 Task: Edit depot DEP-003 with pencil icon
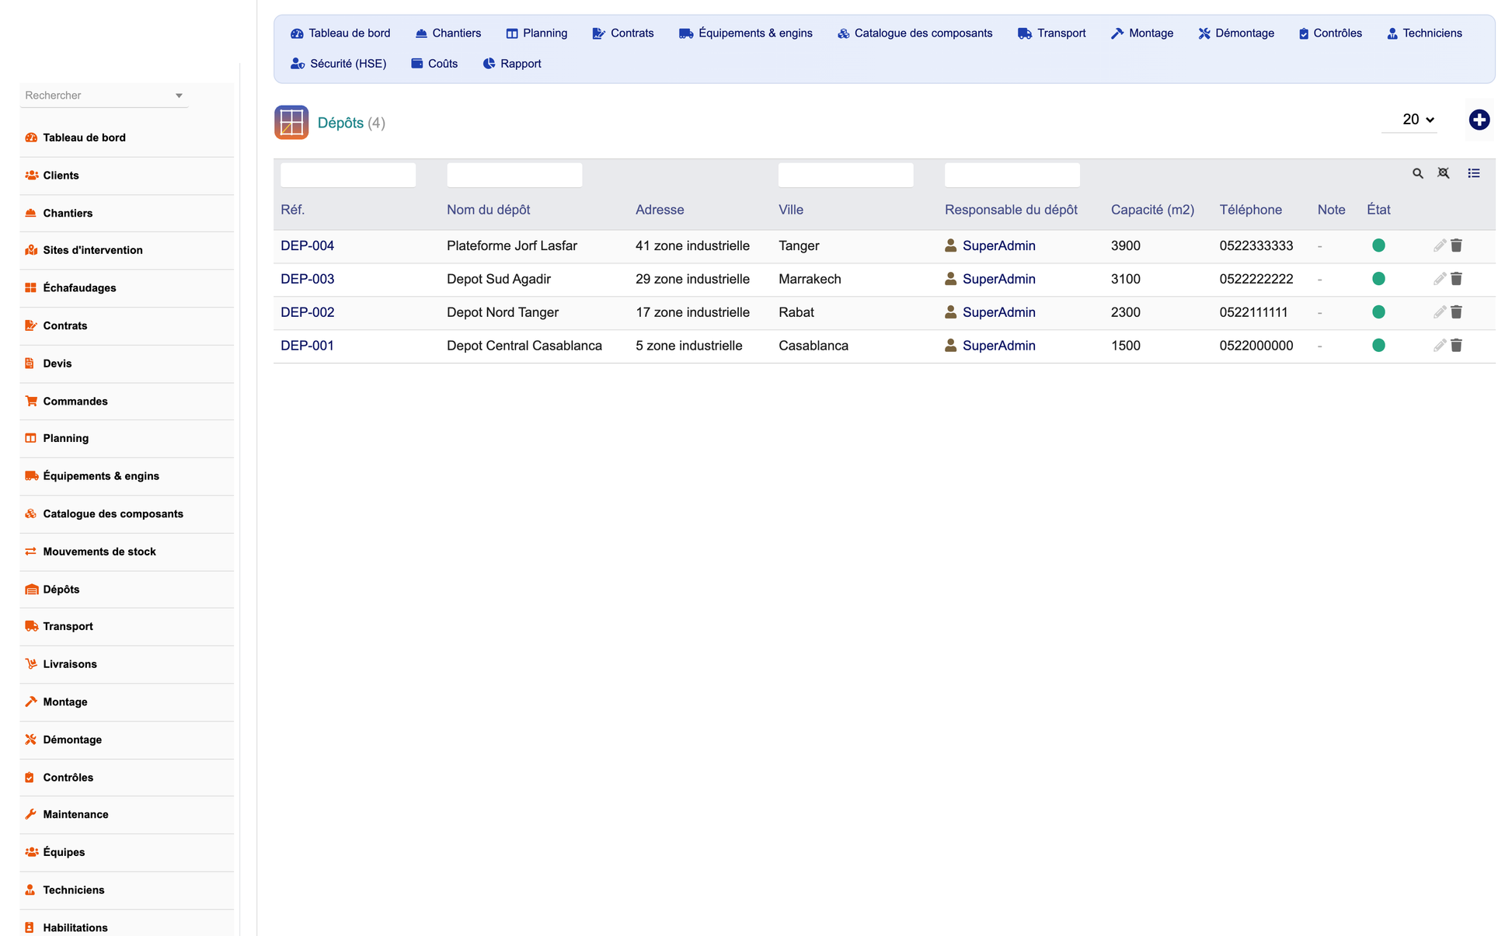[x=1439, y=279]
